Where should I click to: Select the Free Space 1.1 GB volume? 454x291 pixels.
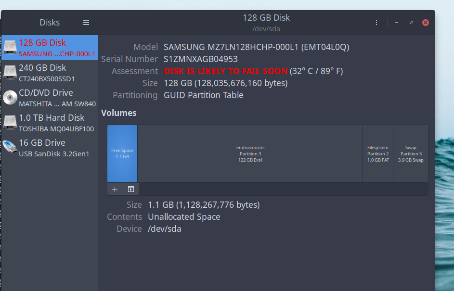pyautogui.click(x=122, y=153)
